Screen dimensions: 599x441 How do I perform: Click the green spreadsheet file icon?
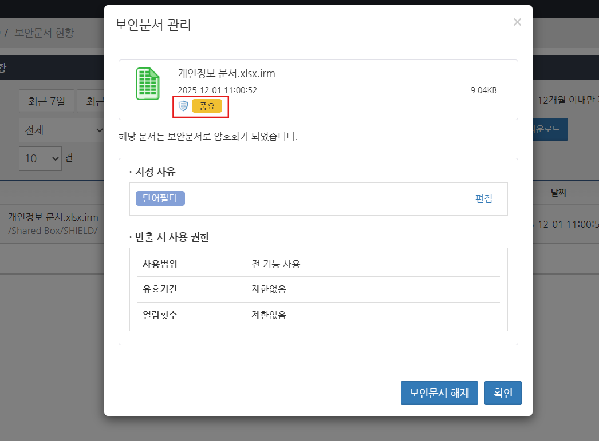pos(147,84)
